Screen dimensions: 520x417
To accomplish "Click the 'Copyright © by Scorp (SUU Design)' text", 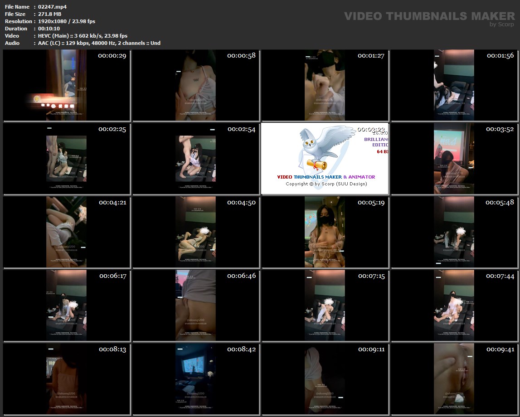I will coord(326,184).
